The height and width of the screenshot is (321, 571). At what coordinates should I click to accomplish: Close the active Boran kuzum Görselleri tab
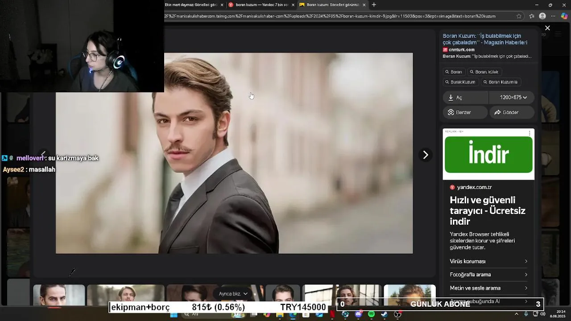pyautogui.click(x=364, y=5)
